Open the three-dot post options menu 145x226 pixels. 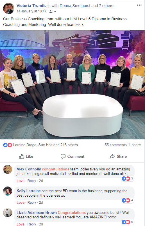coord(139,5)
